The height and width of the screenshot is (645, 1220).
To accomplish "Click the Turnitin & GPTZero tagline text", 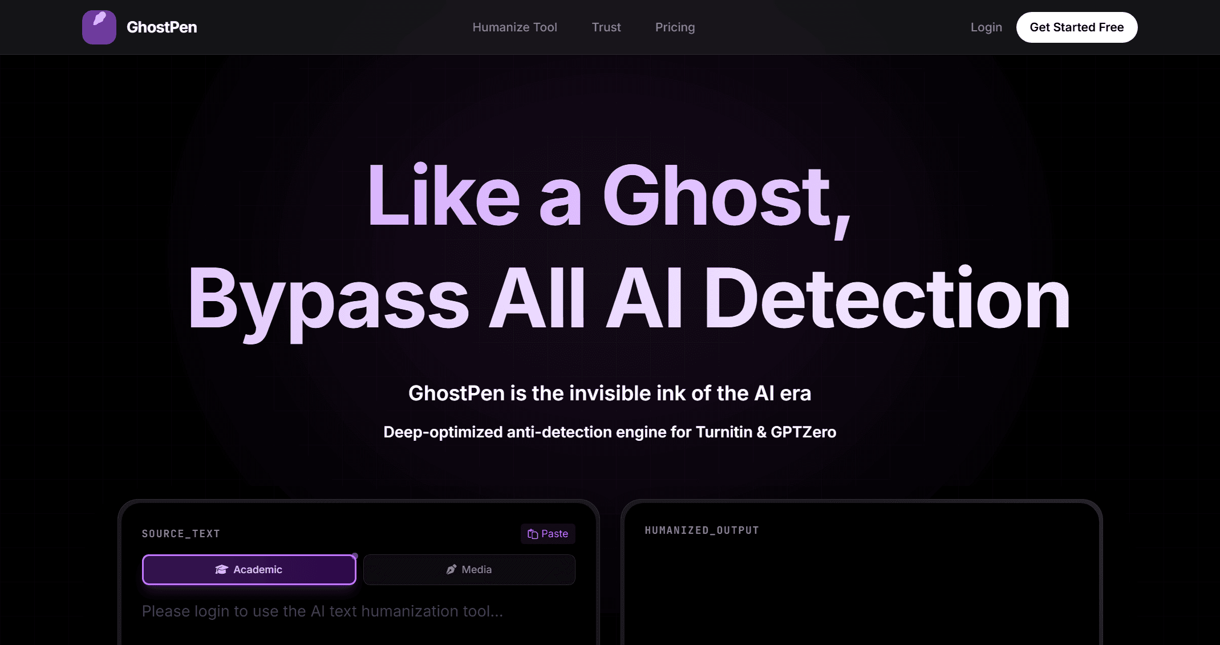I will tap(610, 432).
